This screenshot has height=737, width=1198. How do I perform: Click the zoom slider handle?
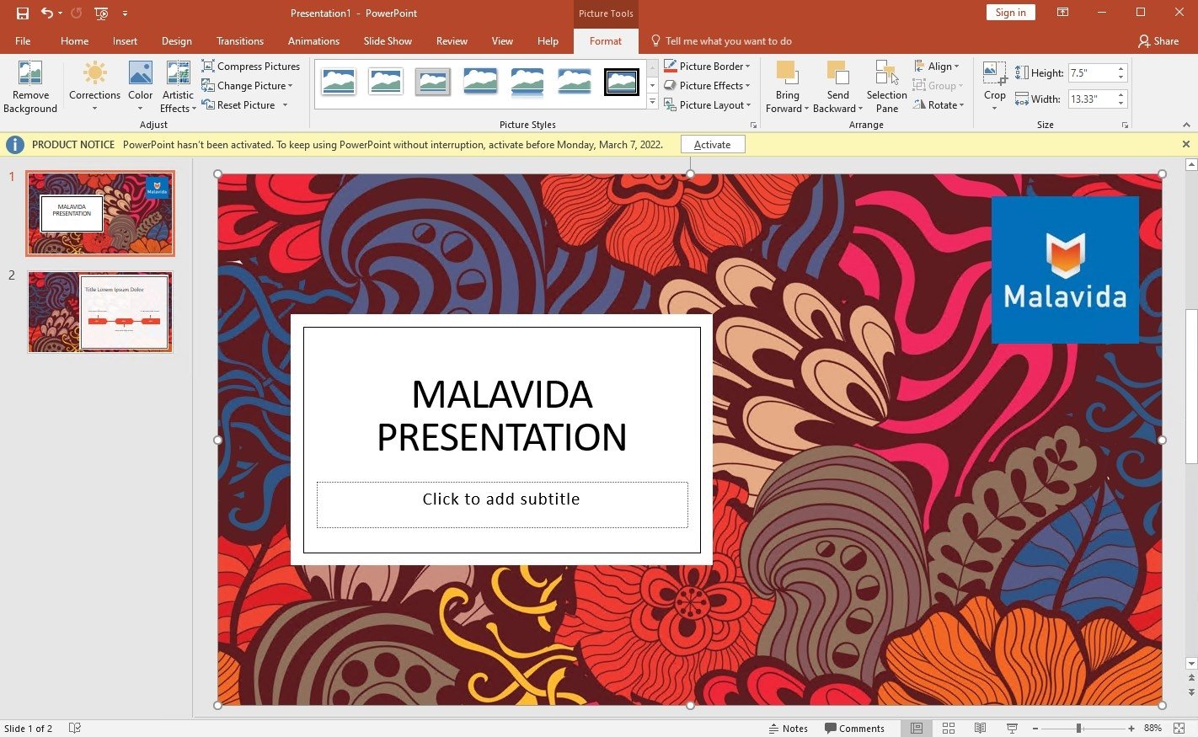[x=1078, y=729]
